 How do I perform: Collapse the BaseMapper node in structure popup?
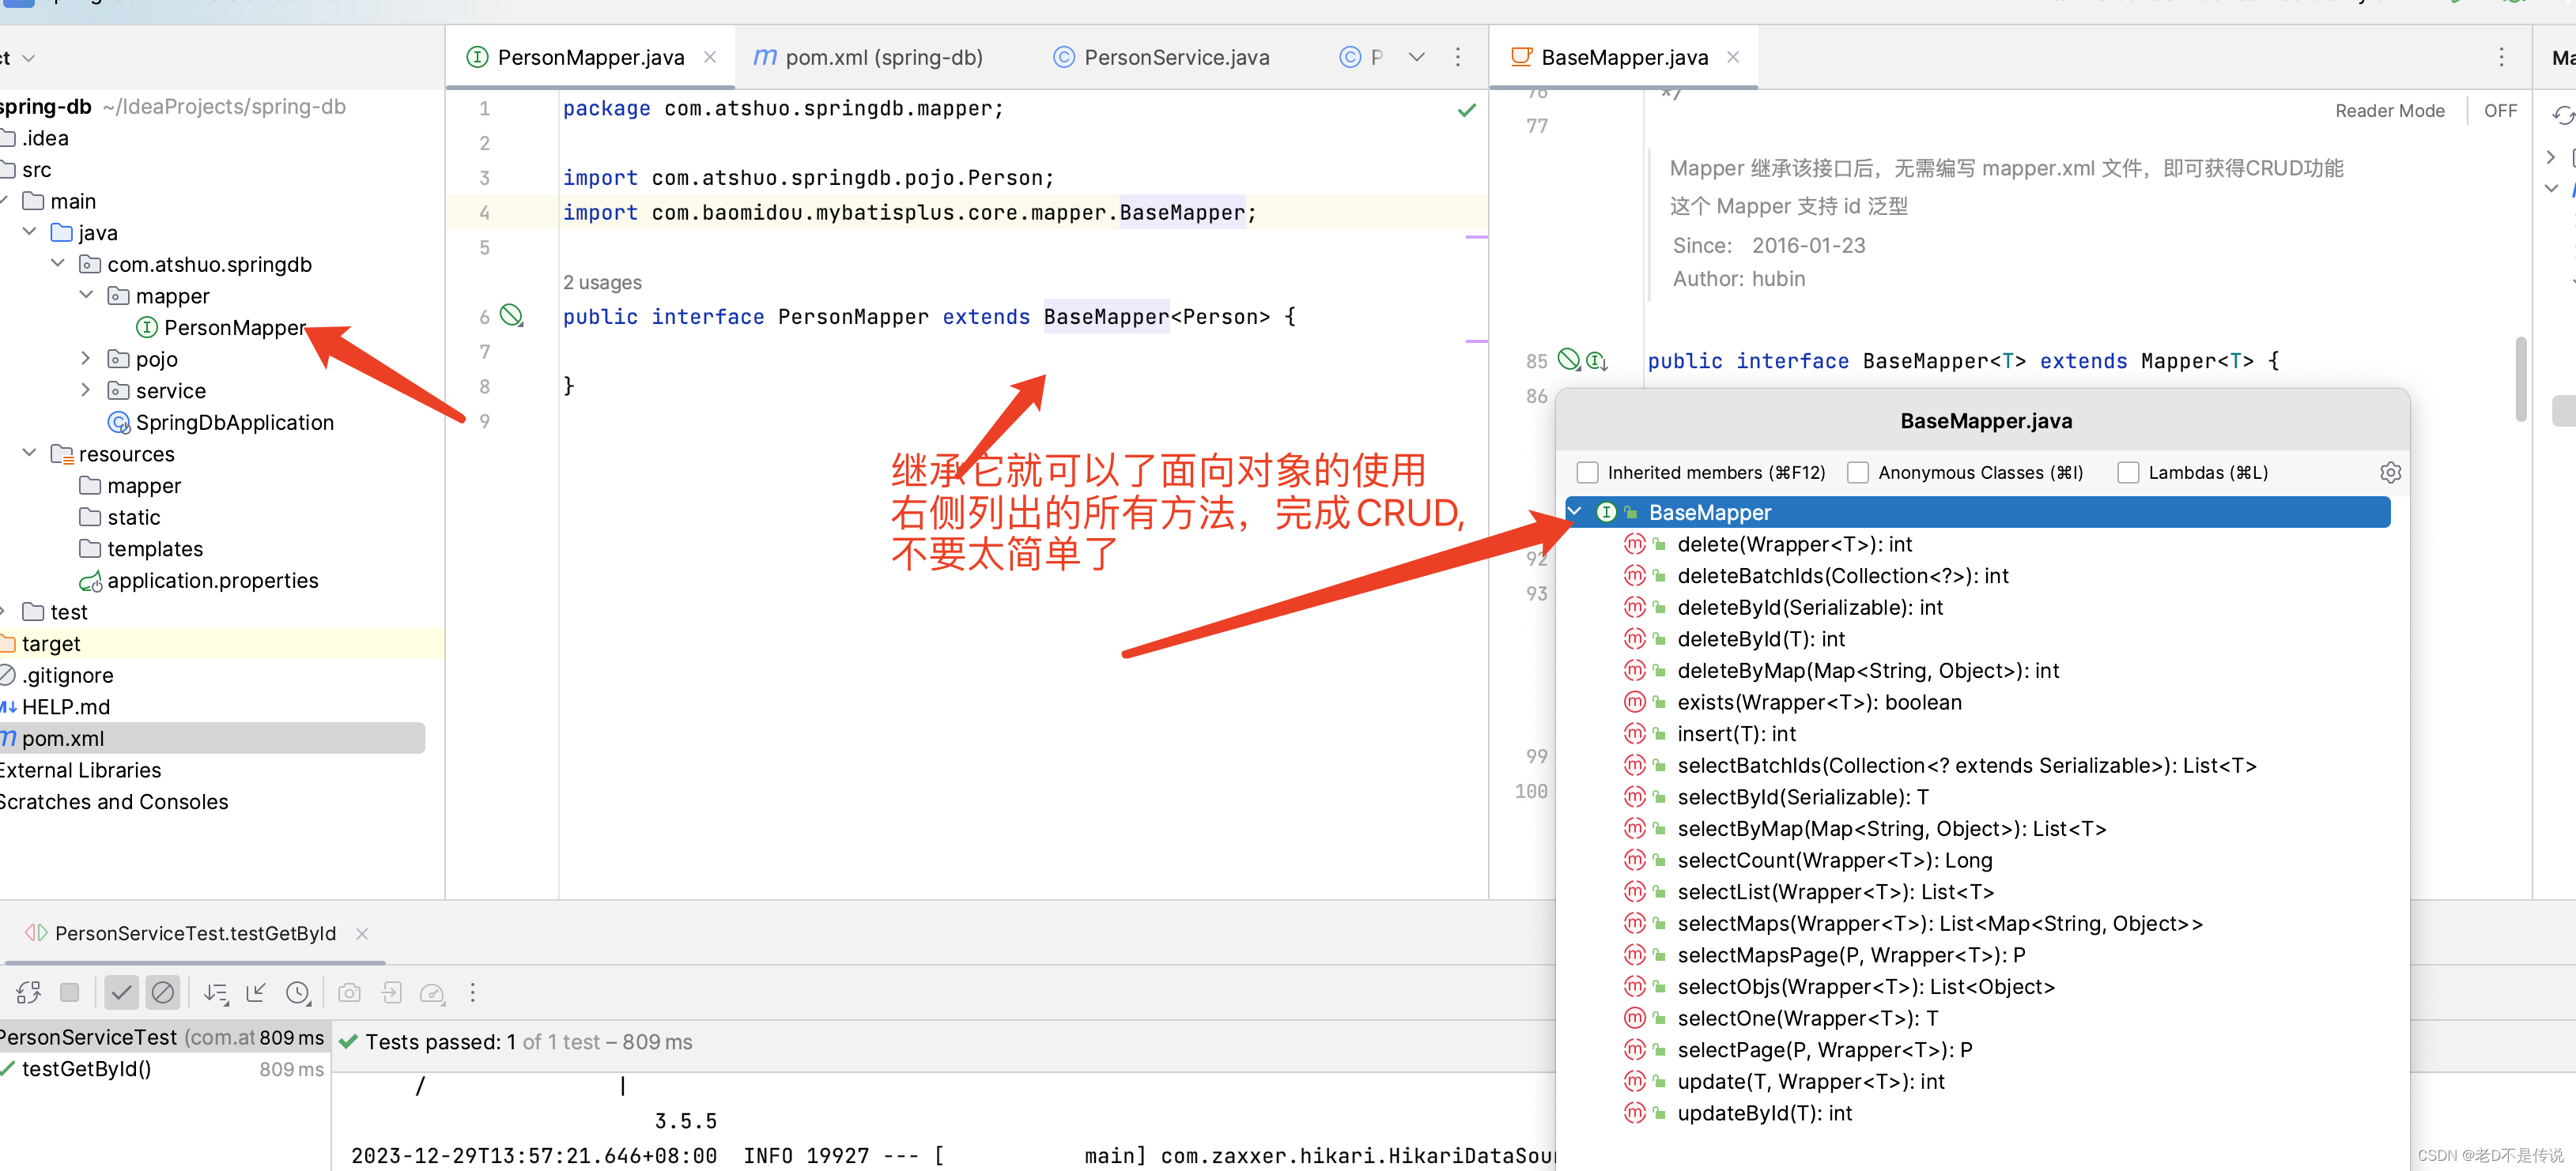coord(1576,511)
